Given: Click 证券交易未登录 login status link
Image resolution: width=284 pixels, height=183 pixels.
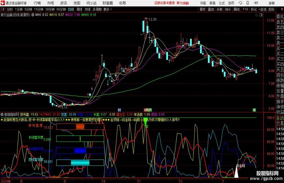Looking at the screenshot, I should [165, 3].
